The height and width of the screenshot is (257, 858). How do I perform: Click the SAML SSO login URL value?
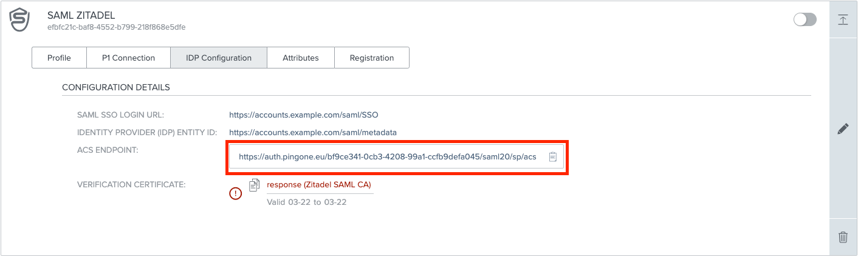[x=304, y=115]
